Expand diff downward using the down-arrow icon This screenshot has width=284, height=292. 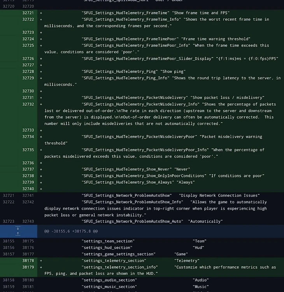(x=18, y=228)
